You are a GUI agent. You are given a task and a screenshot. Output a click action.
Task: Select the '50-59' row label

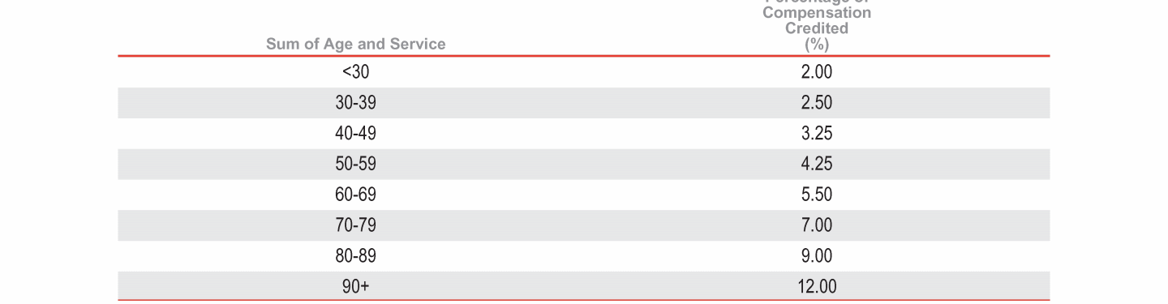tap(355, 165)
